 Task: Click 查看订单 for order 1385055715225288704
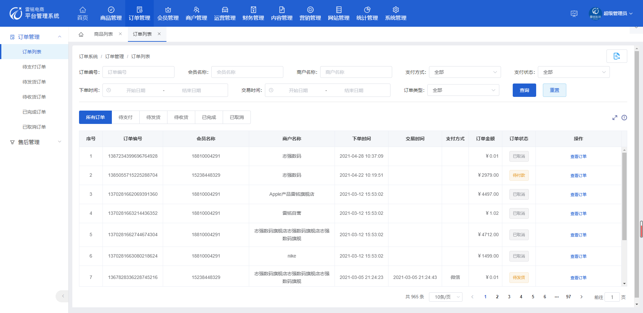click(x=578, y=175)
